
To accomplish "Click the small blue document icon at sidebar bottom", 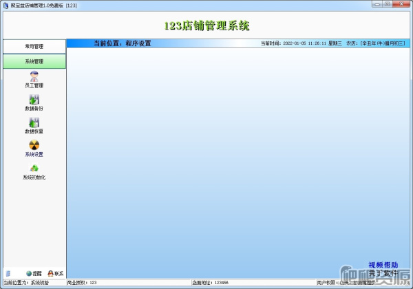I will [x=8, y=274].
